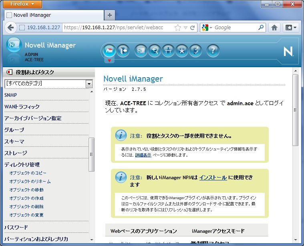Viewport: 304px width, 246px height.
Task: Click the site identity icon beside 192.168.1.227
Action: pos(22,28)
